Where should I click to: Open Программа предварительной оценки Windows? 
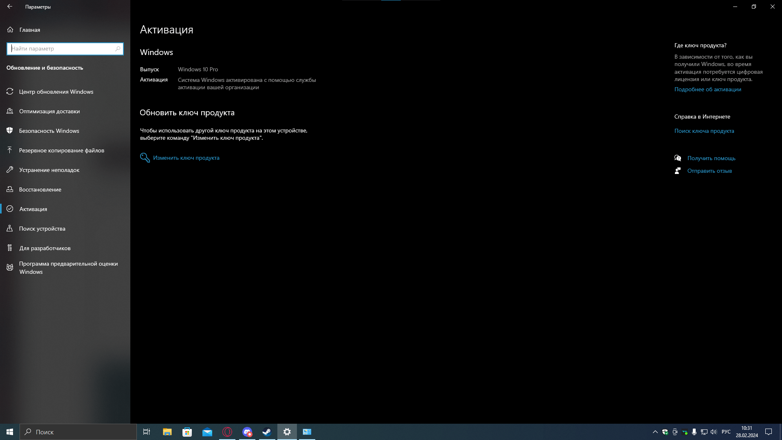68,268
